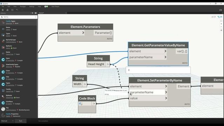224x126 pixels.
Task: Open the Data Shapes menu
Action: 55,7
